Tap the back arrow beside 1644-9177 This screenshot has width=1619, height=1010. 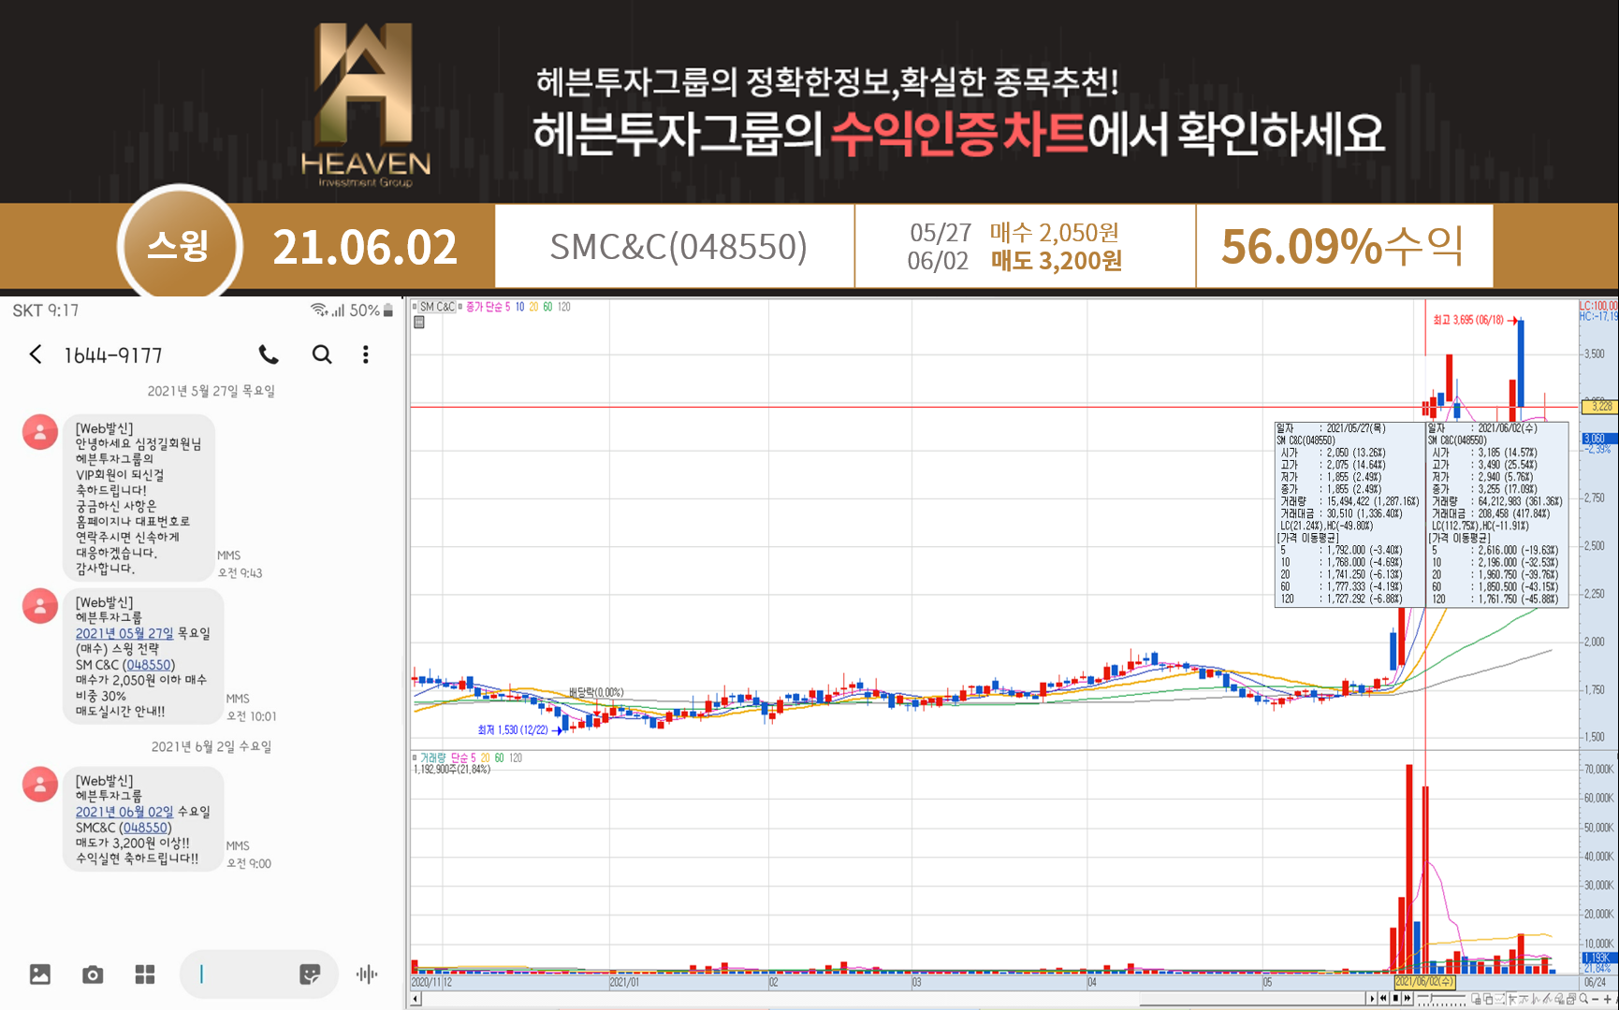coord(36,354)
